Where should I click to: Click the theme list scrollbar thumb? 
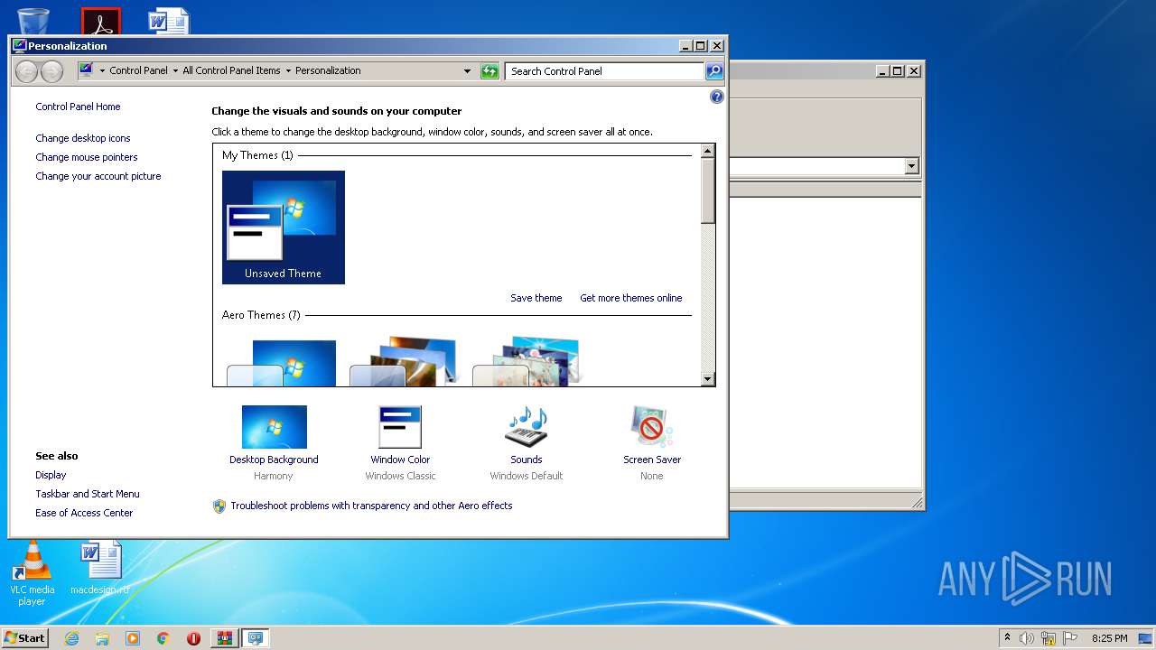click(708, 190)
